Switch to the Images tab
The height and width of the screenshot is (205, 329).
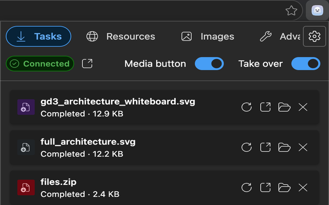208,36
